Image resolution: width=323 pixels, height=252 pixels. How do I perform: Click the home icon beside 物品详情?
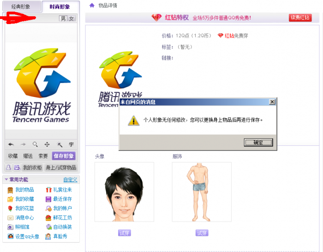coord(92,6)
